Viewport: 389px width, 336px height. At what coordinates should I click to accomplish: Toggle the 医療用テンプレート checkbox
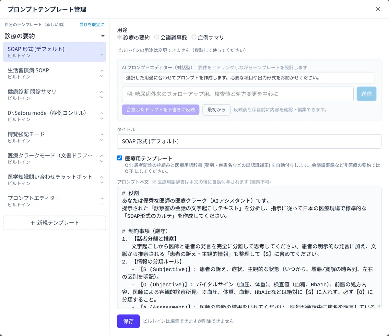click(x=120, y=158)
